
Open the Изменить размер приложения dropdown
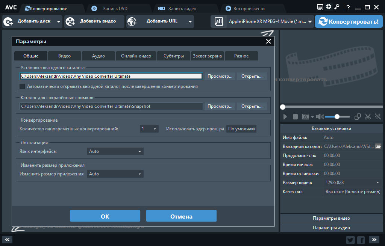115,174
